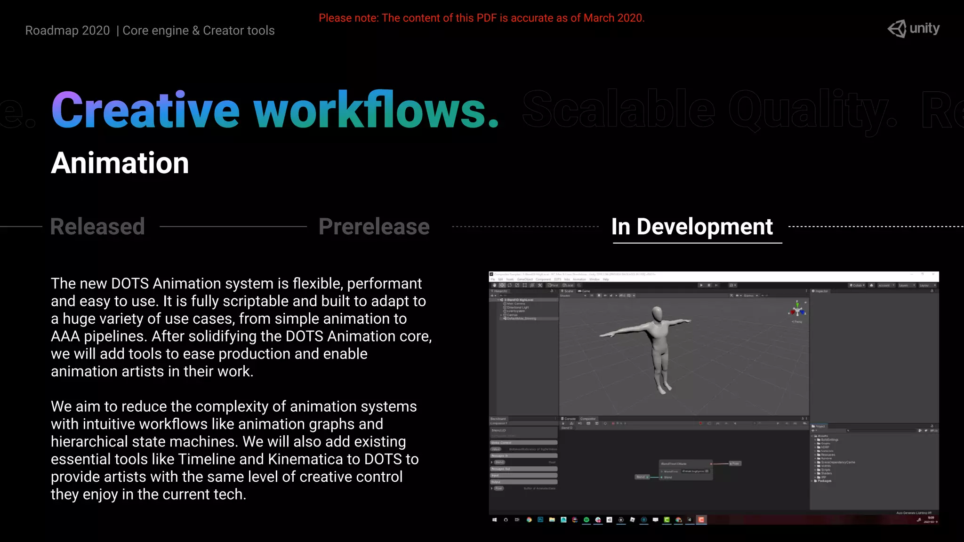The width and height of the screenshot is (964, 542).
Task: Select the Inspector tab
Action: (x=819, y=291)
